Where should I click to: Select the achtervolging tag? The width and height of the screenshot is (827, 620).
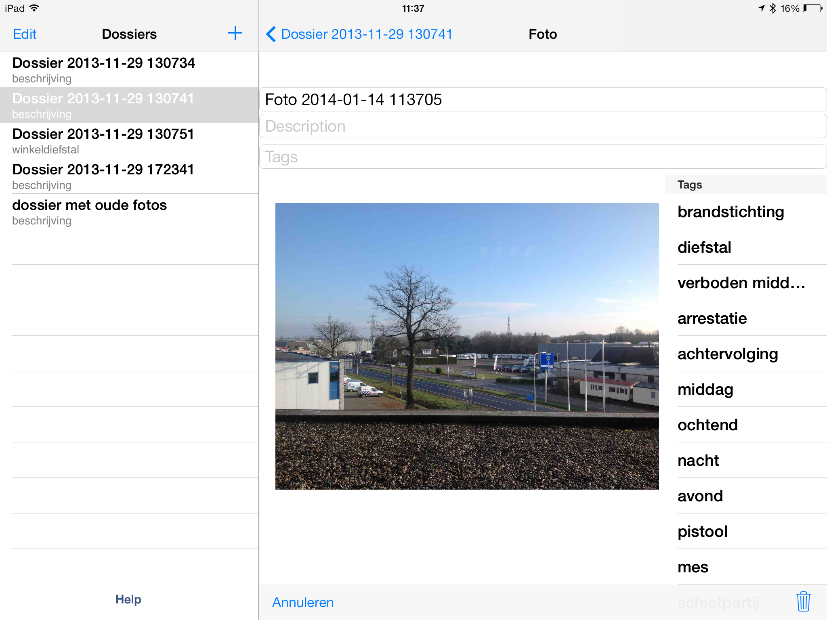coord(746,354)
